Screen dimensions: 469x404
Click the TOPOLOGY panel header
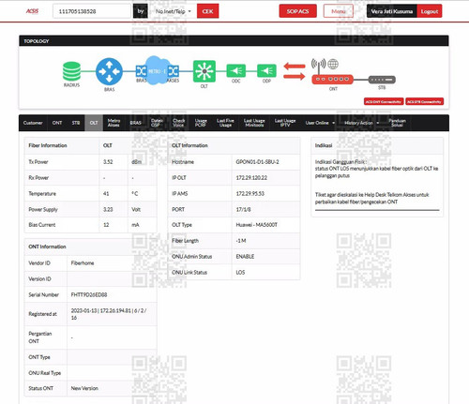234,41
